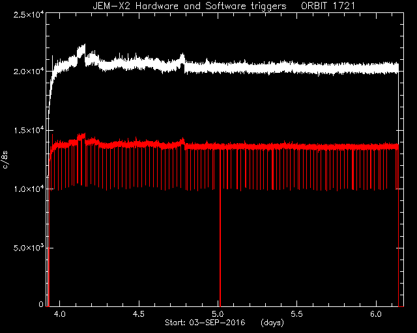Image resolution: width=417 pixels, height=333 pixels.
Task: Click the ORBIT 1721 label in title
Action: [328, 6]
